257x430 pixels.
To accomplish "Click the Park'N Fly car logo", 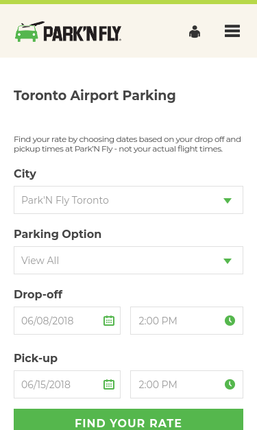I will pyautogui.click(x=68, y=32).
